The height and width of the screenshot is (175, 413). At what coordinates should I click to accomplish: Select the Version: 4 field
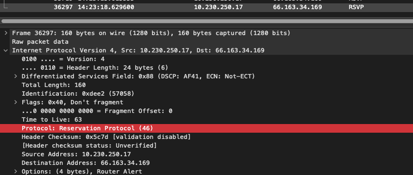pos(206,59)
